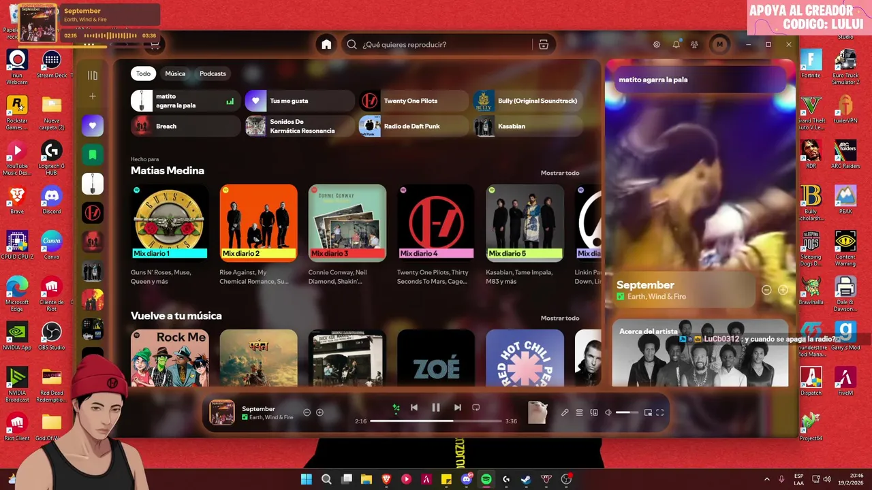Open Bully (Original Soundtrack) shortcut
The height and width of the screenshot is (490, 872).
click(x=528, y=101)
